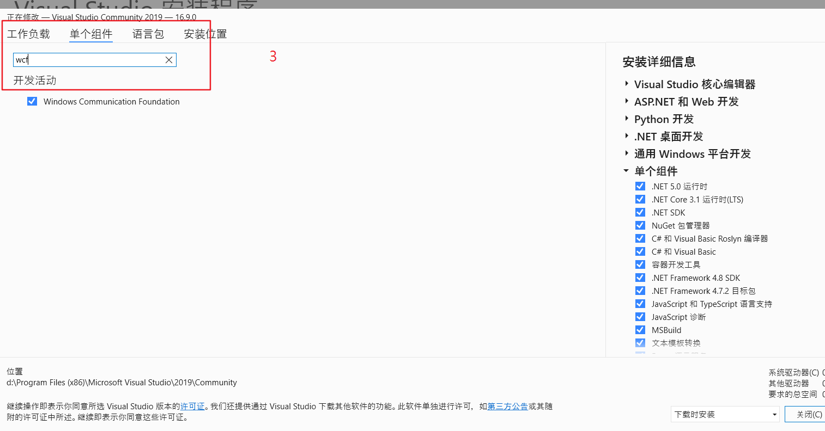The image size is (825, 431).
Task: Toggle .NET Core 3.1 运行时(LTS) checkbox
Action: (640, 199)
